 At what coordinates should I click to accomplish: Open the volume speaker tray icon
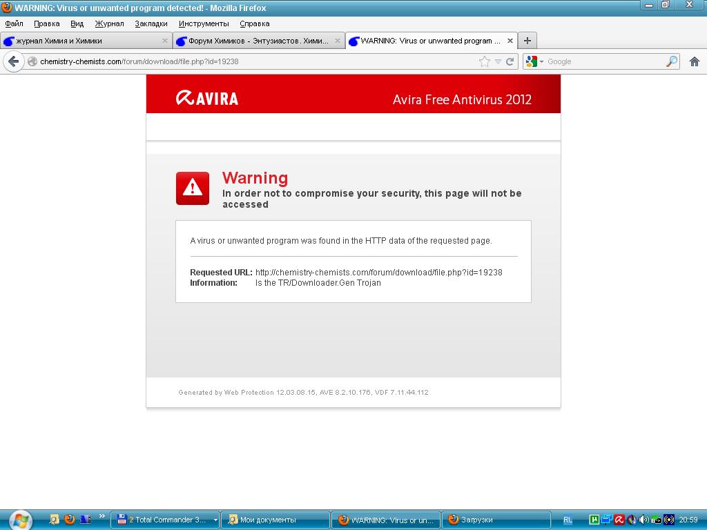643,520
